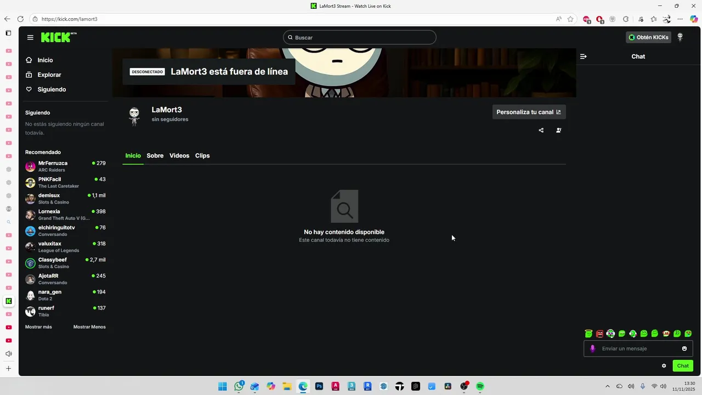Viewport: 702px width, 395px height.
Task: Open Copilot icon in browser toolbar
Action: click(694, 19)
